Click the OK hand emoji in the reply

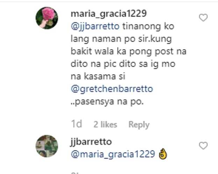coord(163,154)
